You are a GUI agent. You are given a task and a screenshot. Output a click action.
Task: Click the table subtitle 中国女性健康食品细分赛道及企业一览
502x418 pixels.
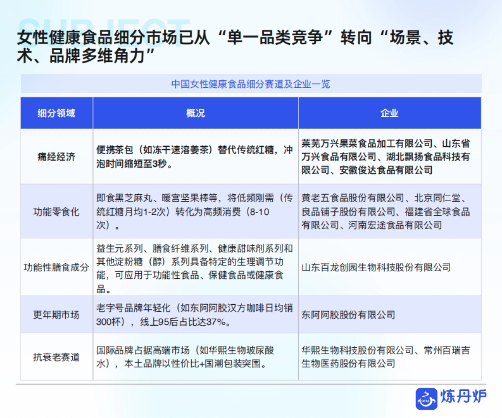pyautogui.click(x=251, y=84)
